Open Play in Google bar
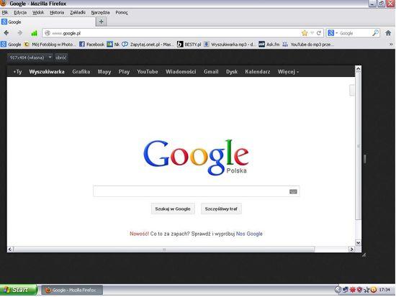This screenshot has height=297, width=396. pyautogui.click(x=124, y=72)
